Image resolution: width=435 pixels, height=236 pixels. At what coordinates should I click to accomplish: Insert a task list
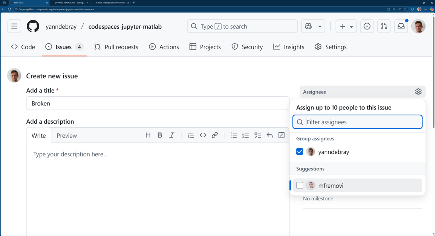tap(258, 135)
